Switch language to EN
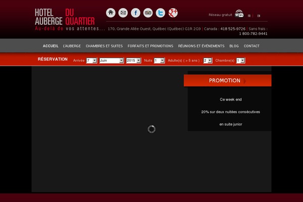 [259, 16]
